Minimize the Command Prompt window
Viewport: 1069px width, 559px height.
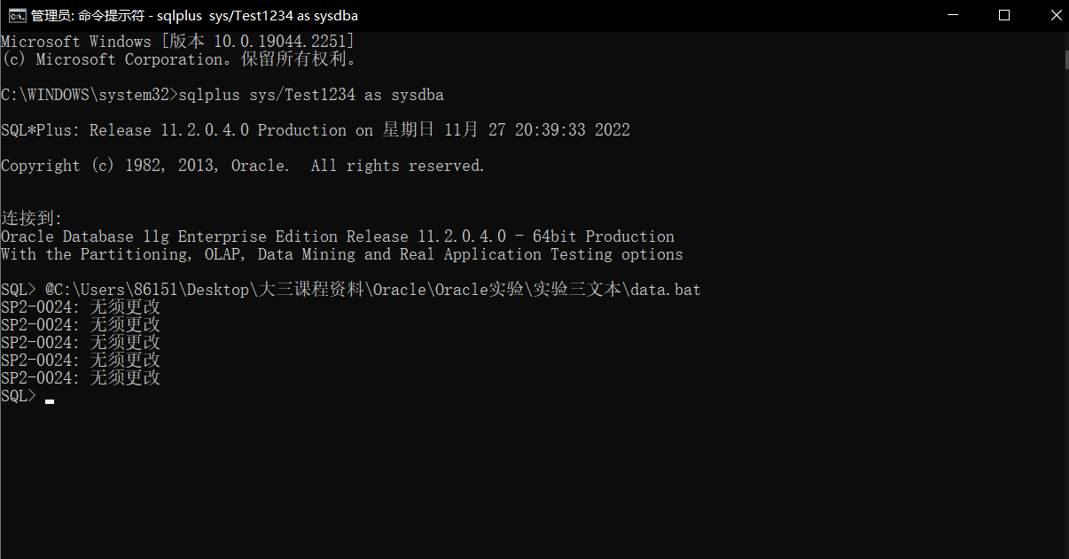pyautogui.click(x=953, y=15)
